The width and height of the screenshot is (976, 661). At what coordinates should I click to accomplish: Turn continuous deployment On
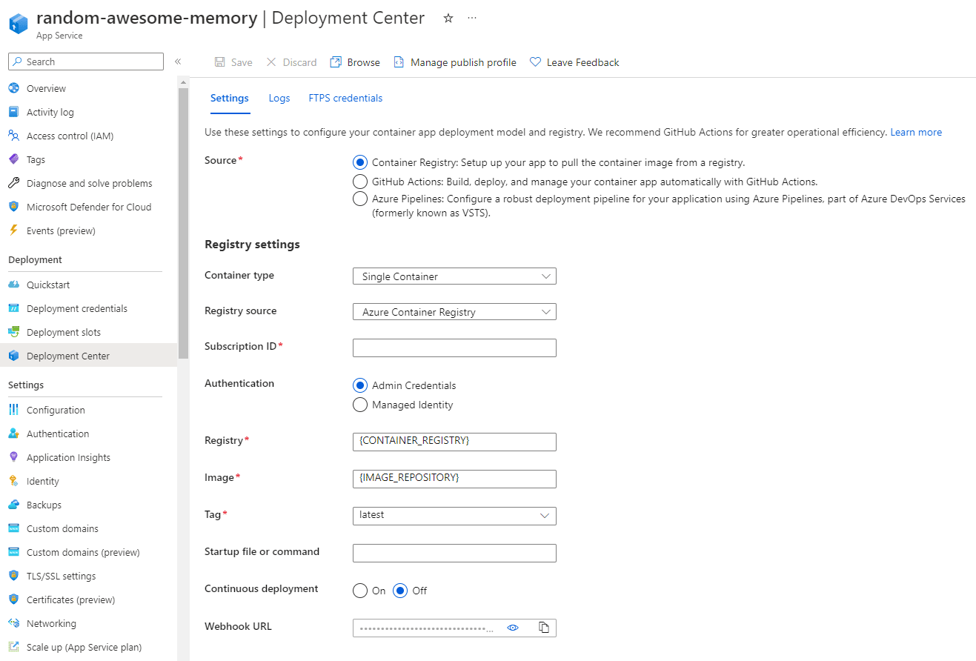[360, 591]
